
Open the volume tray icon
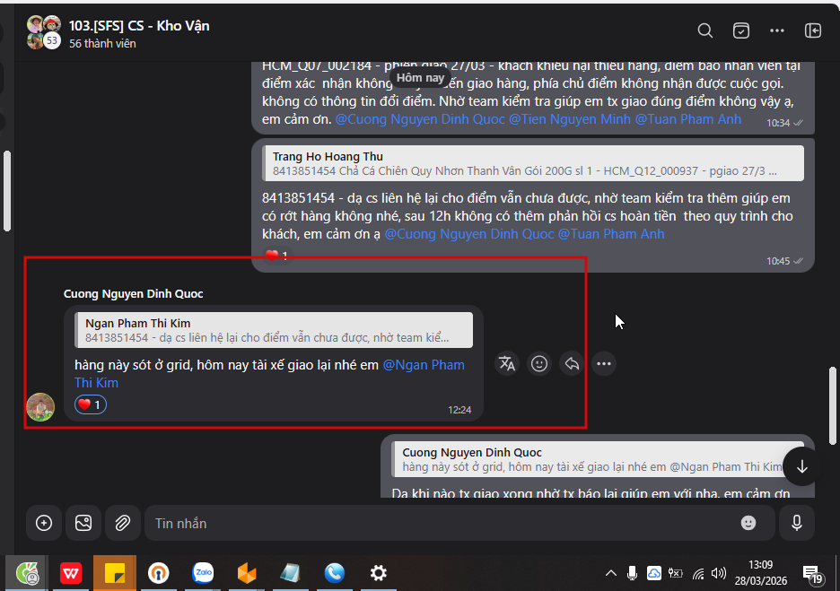point(718,573)
